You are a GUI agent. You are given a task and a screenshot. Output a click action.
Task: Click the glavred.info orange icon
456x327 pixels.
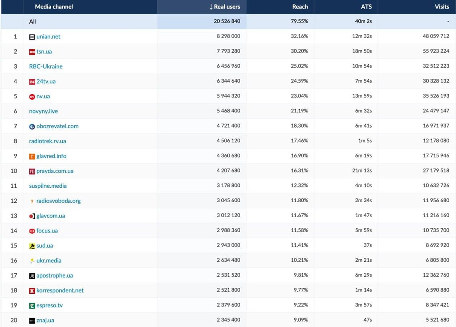pyautogui.click(x=32, y=157)
